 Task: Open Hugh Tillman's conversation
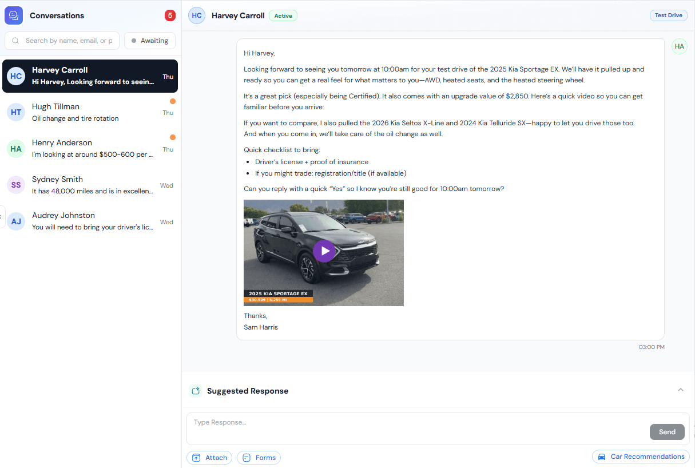coord(90,112)
